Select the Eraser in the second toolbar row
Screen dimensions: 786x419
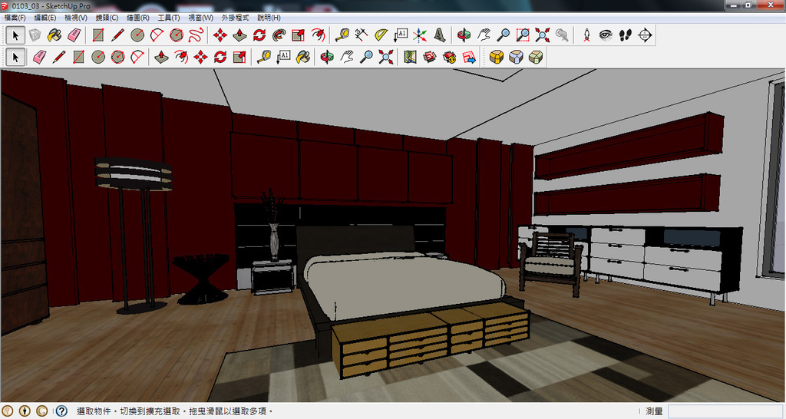[40, 57]
